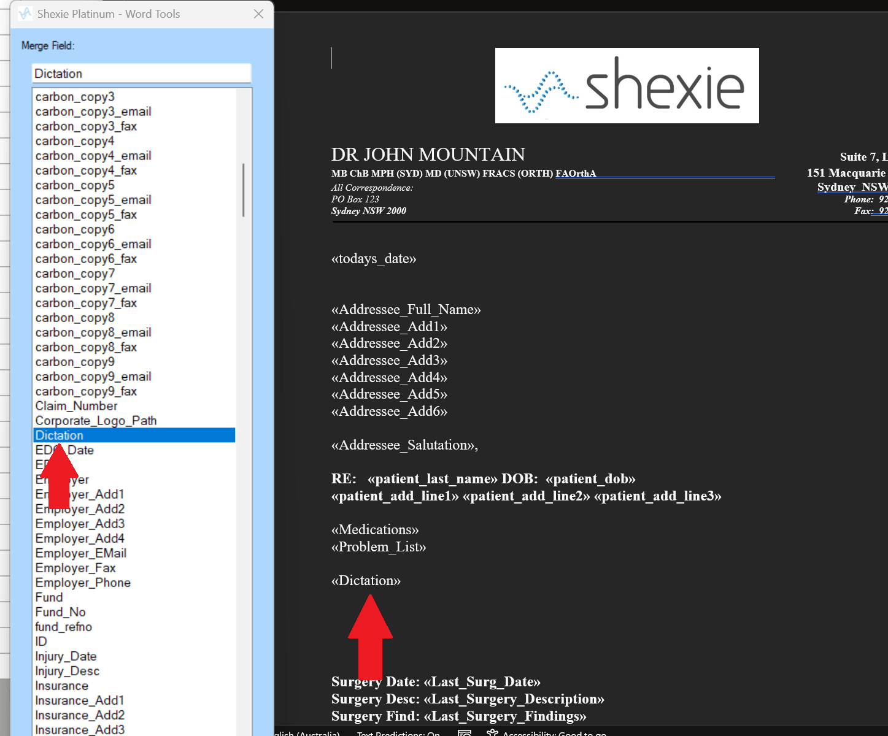Click the «Last_Surg_Date» field in document
888x736 pixels.
coord(482,682)
